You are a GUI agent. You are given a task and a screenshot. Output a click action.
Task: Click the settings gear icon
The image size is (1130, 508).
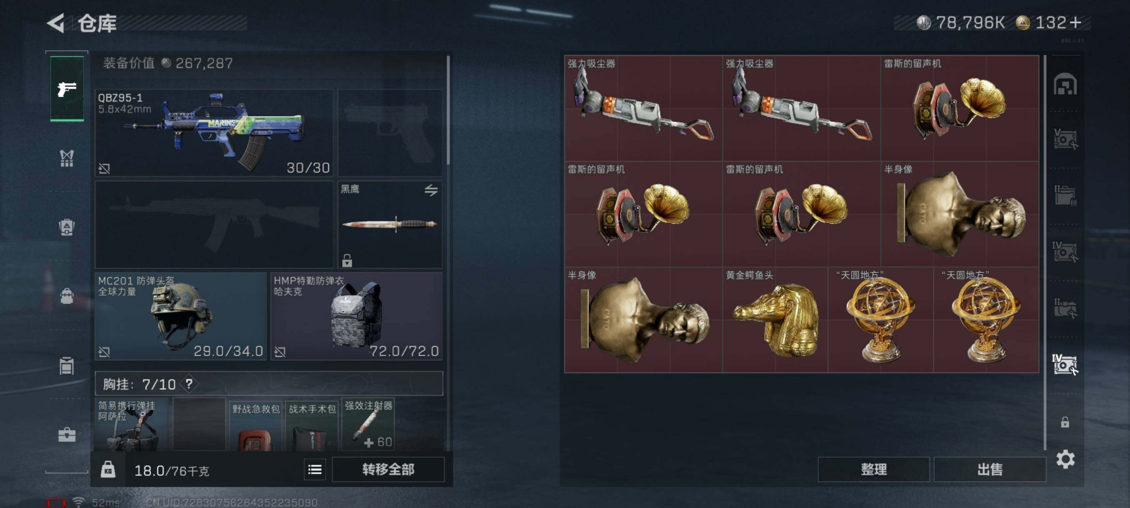(x=1065, y=459)
